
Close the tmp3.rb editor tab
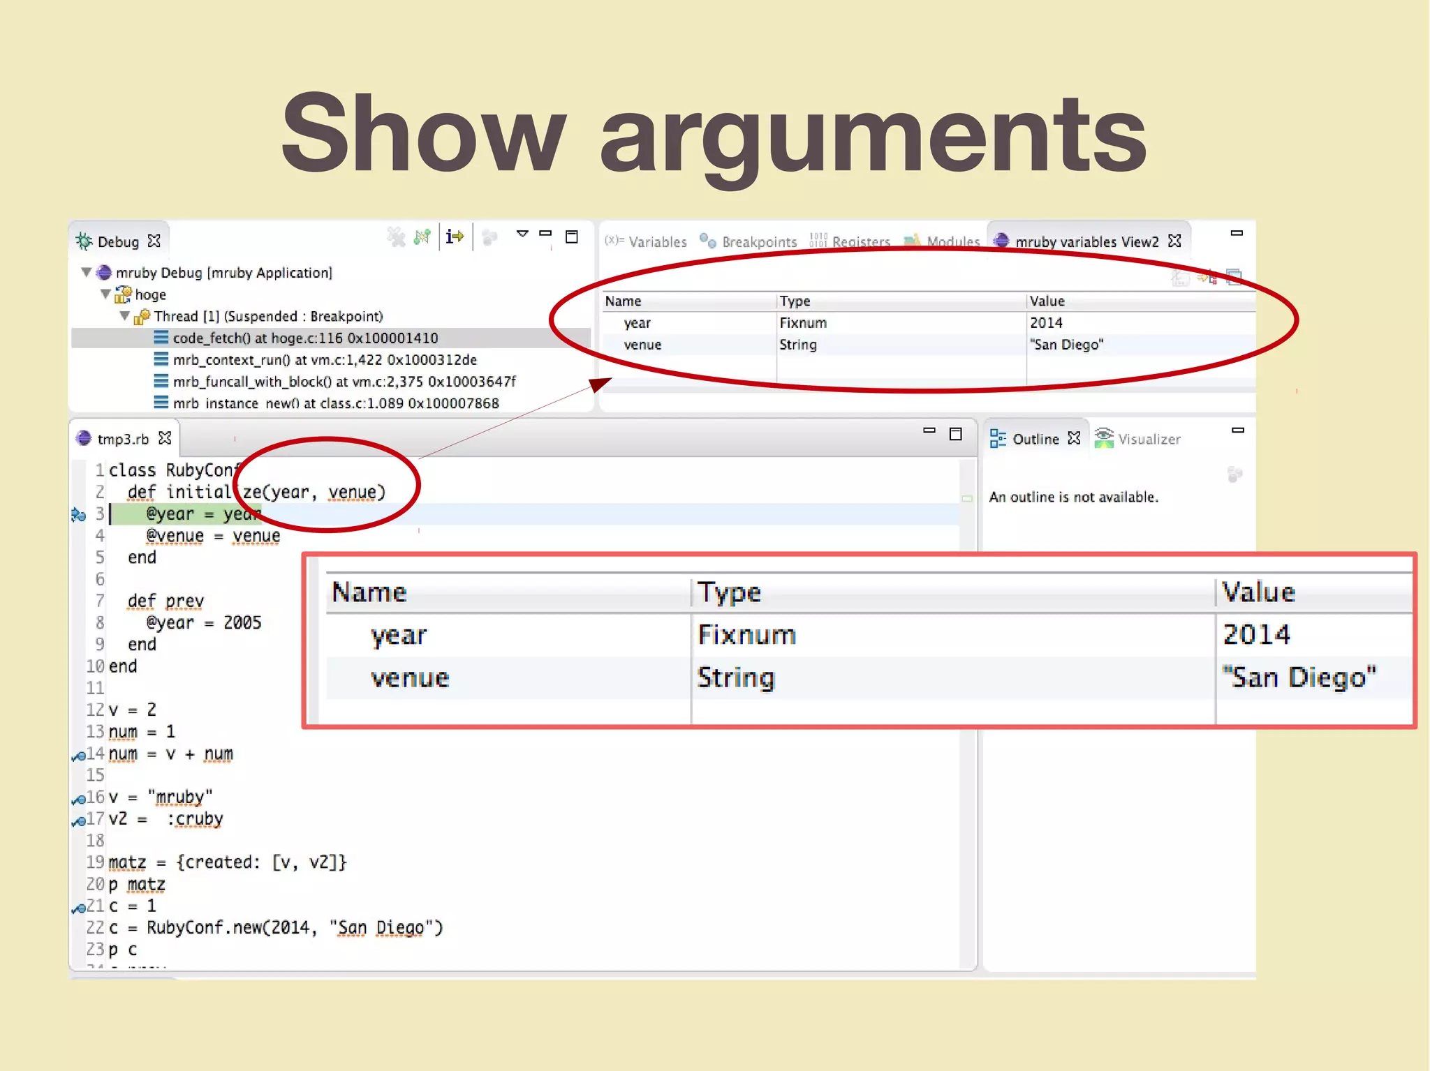[165, 437]
